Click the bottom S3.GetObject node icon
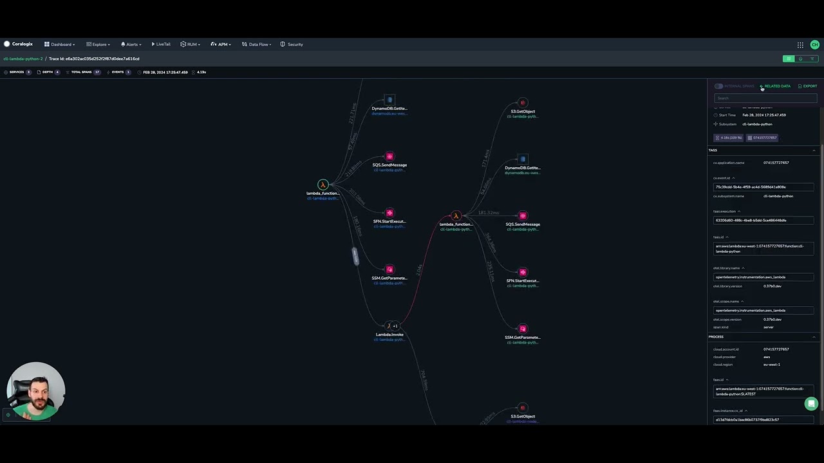The height and width of the screenshot is (463, 824). click(523, 408)
